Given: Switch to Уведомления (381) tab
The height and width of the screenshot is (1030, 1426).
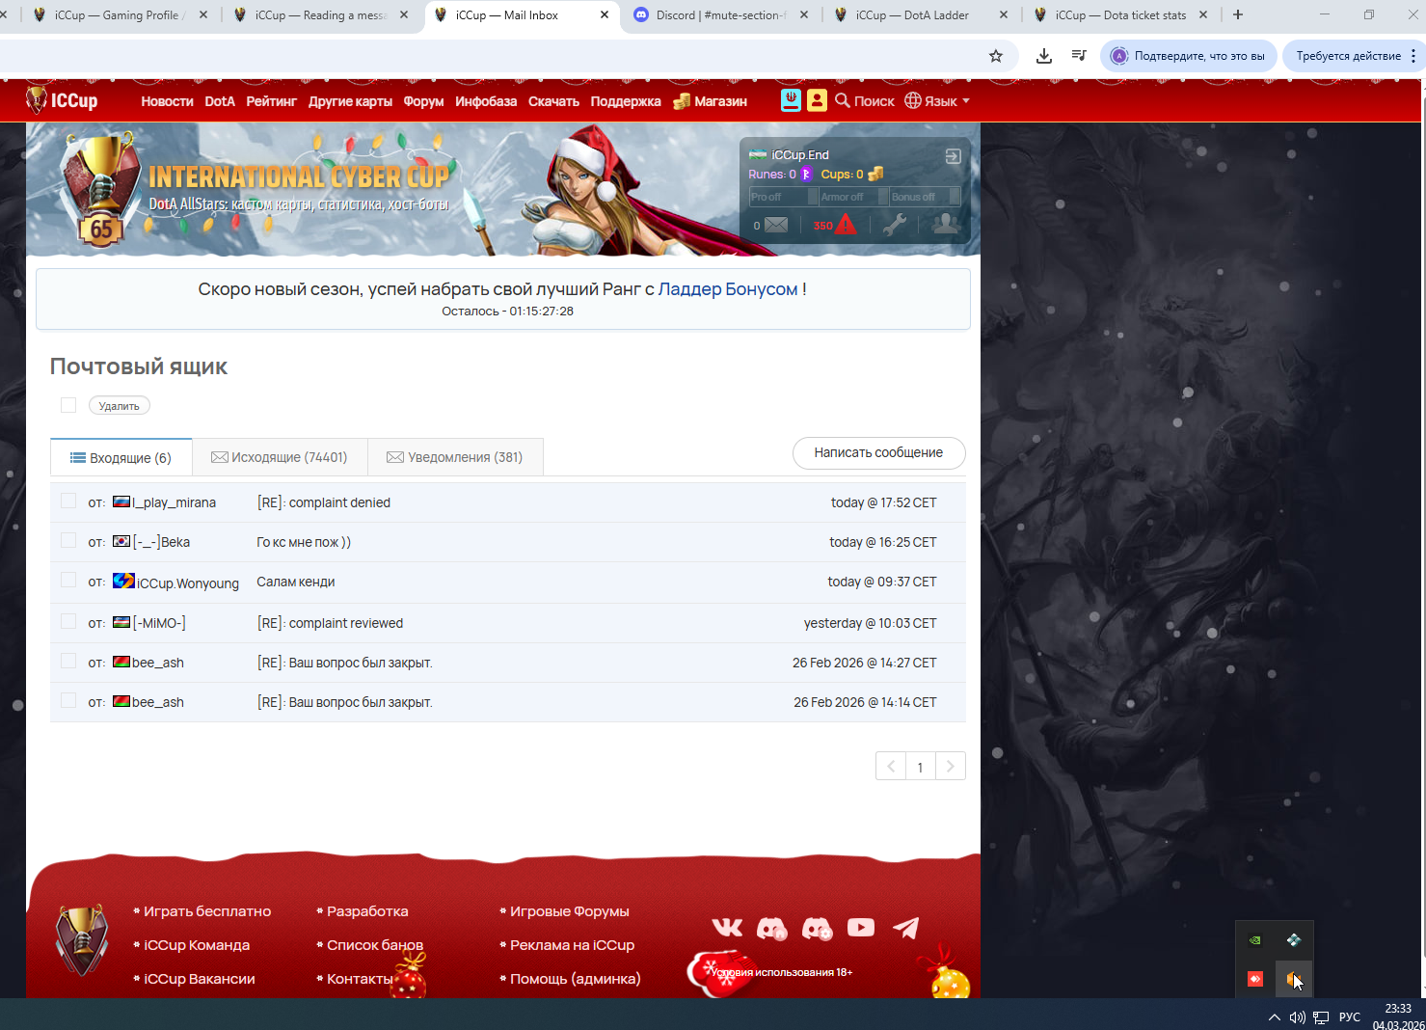Looking at the screenshot, I should click(455, 457).
